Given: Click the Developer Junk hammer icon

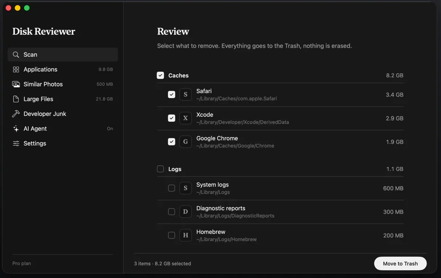Looking at the screenshot, I should point(16,114).
